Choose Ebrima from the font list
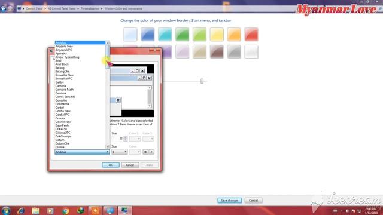The height and width of the screenshot is (215, 383). click(60, 147)
